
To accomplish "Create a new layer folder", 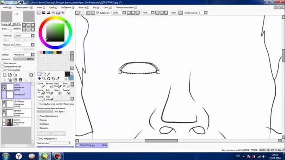I will click(x=15, y=75).
